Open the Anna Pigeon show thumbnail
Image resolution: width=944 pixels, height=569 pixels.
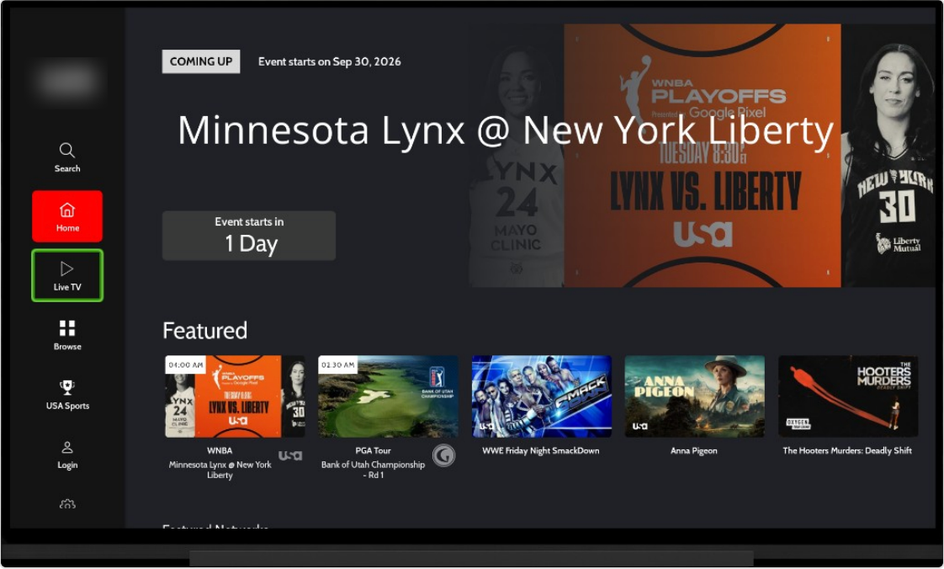click(x=695, y=396)
